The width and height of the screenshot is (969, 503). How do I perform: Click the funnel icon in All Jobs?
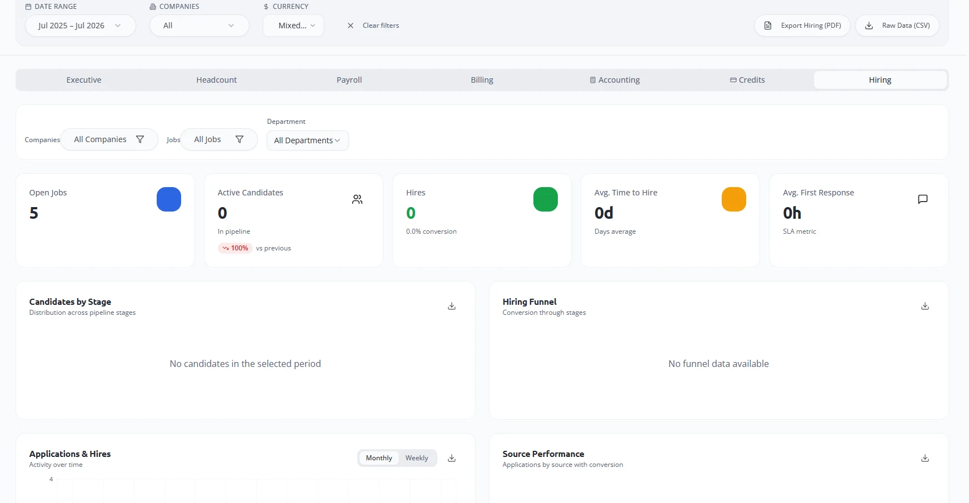pos(239,139)
